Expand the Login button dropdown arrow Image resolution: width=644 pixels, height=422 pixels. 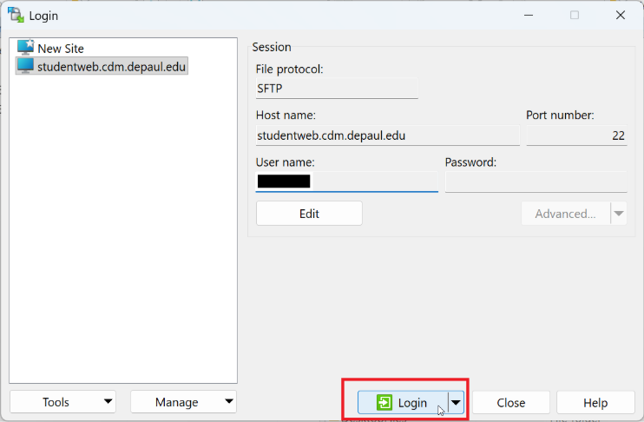[x=457, y=403]
